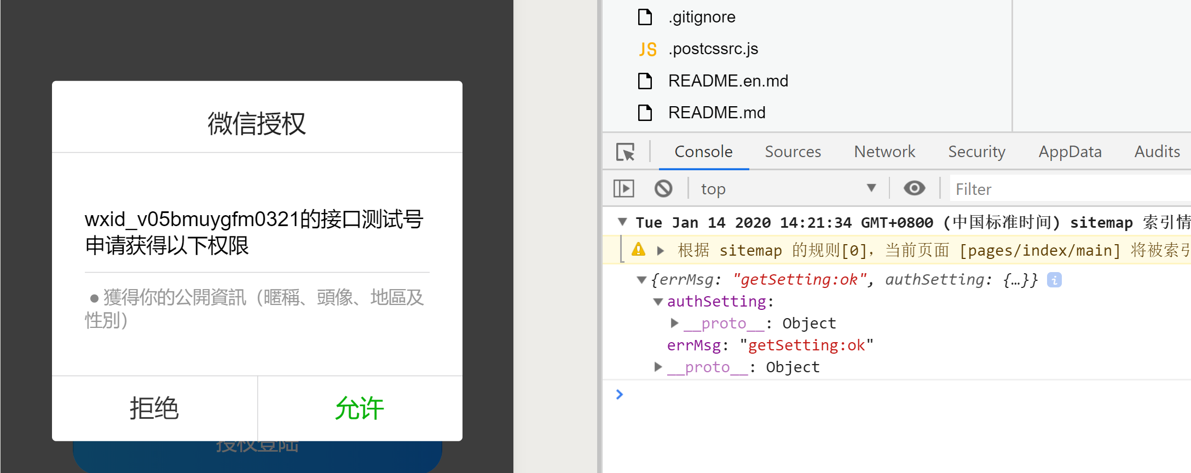Click the console input prompt arrow
The image size is (1191, 473).
619,394
